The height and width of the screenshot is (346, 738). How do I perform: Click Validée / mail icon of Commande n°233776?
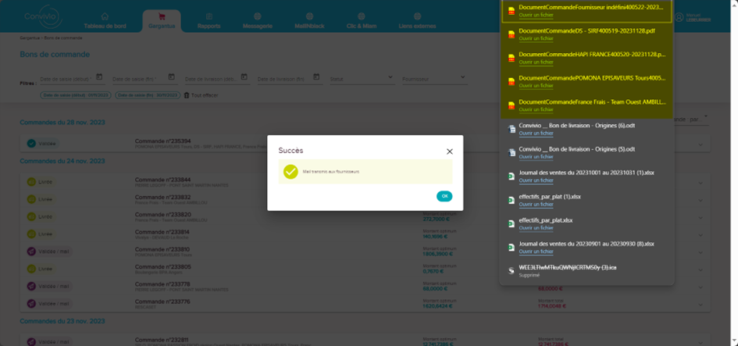click(x=31, y=304)
